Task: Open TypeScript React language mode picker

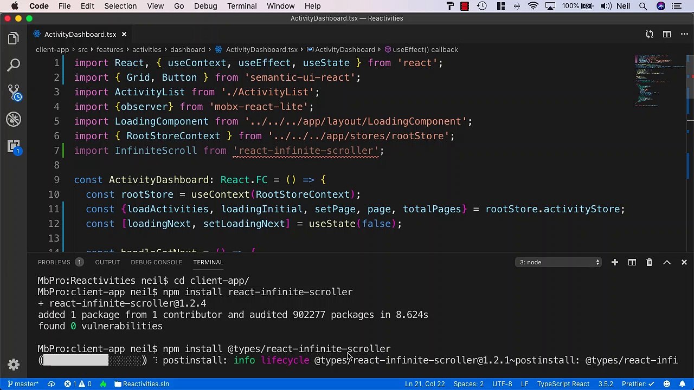Action: [x=563, y=383]
